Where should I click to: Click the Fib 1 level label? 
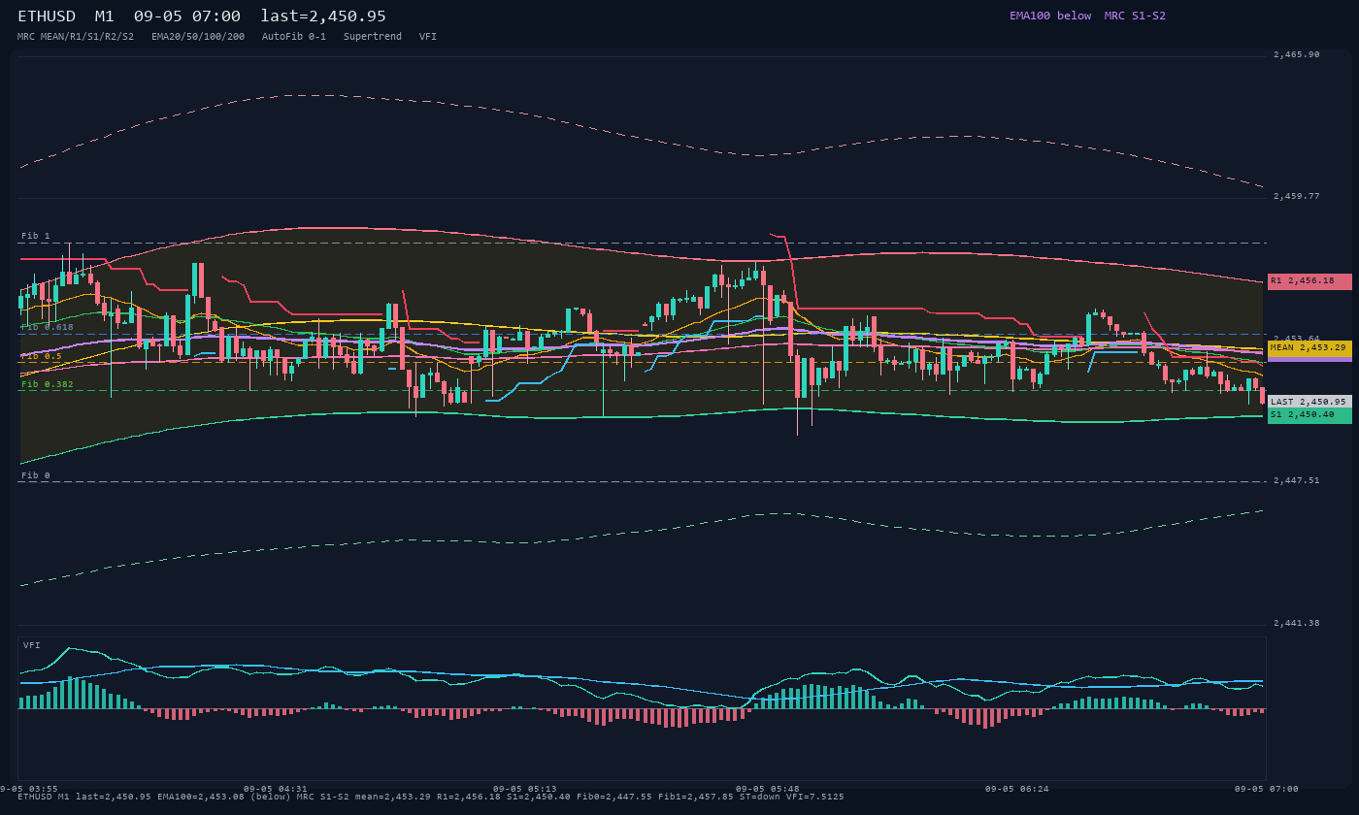tap(36, 236)
